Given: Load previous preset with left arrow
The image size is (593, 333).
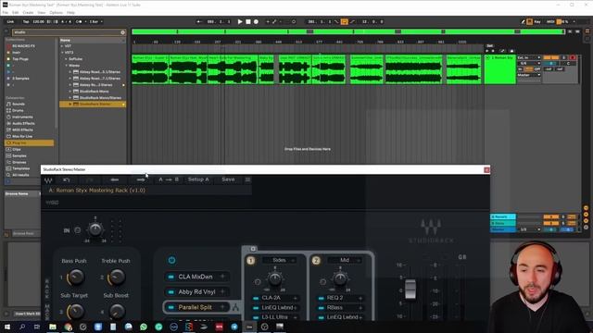Looking at the screenshot, I should click(115, 179).
